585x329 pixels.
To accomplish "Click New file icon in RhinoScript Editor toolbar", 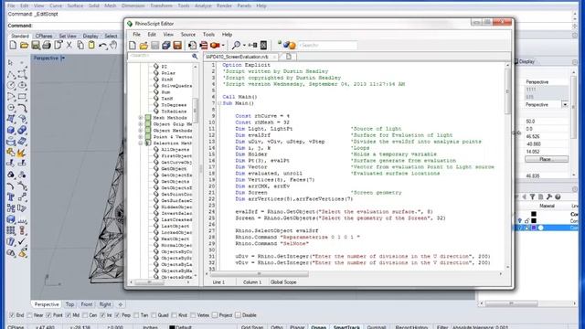I will point(133,45).
